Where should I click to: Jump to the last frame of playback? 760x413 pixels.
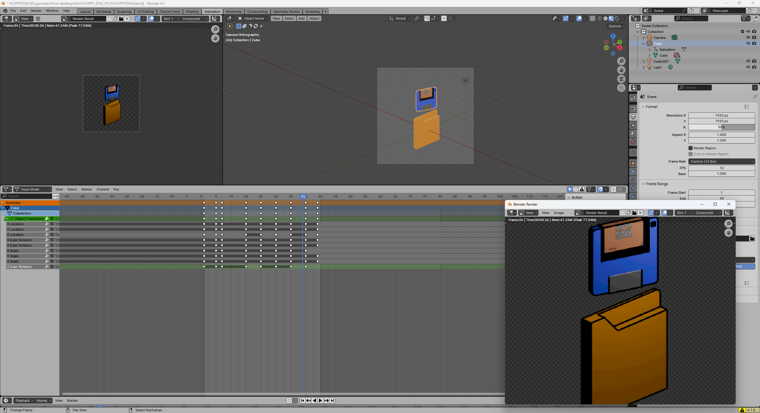click(332, 401)
